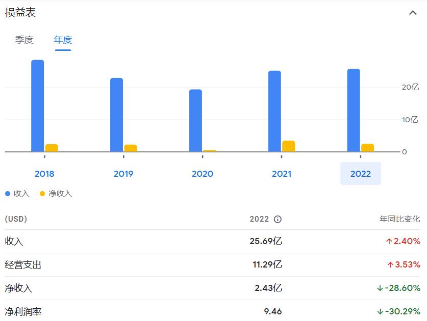The width and height of the screenshot is (427, 321).
Task: Click the blue revenue bar for 2020
Action: coord(195,121)
